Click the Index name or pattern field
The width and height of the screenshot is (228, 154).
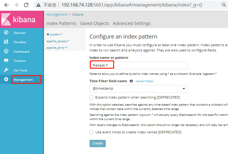point(138,65)
